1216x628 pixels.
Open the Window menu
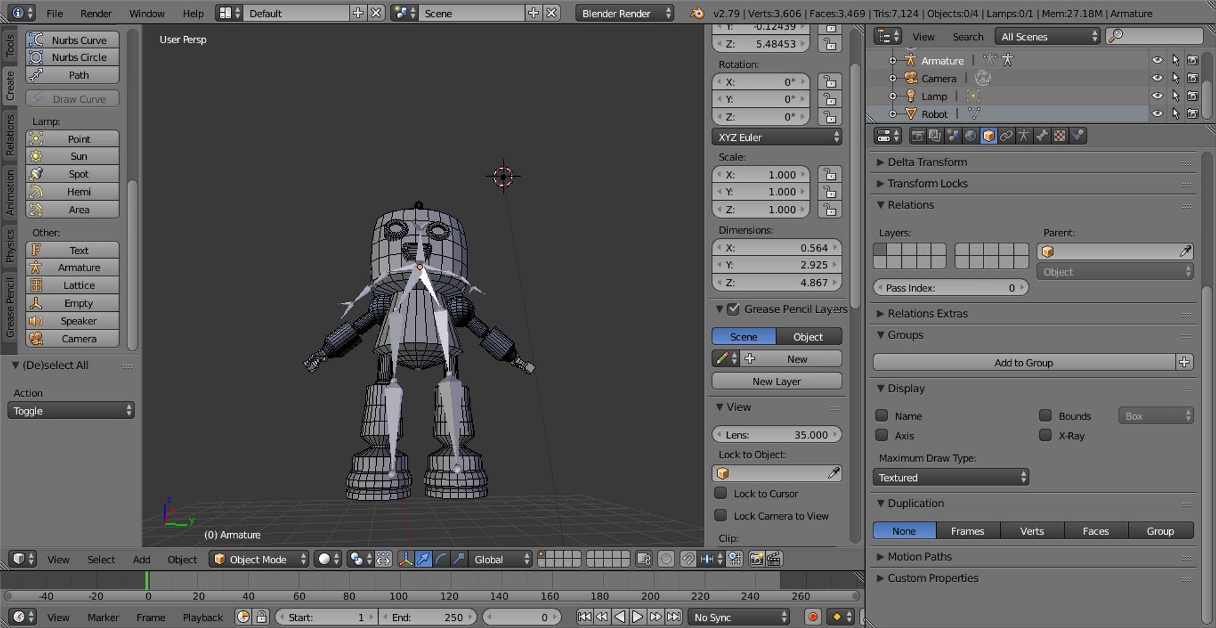pos(147,13)
